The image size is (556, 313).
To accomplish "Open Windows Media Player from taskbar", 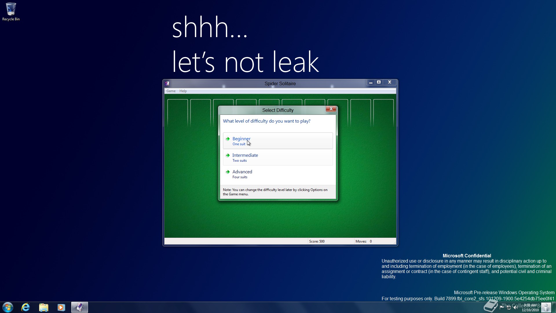I will [x=61, y=307].
